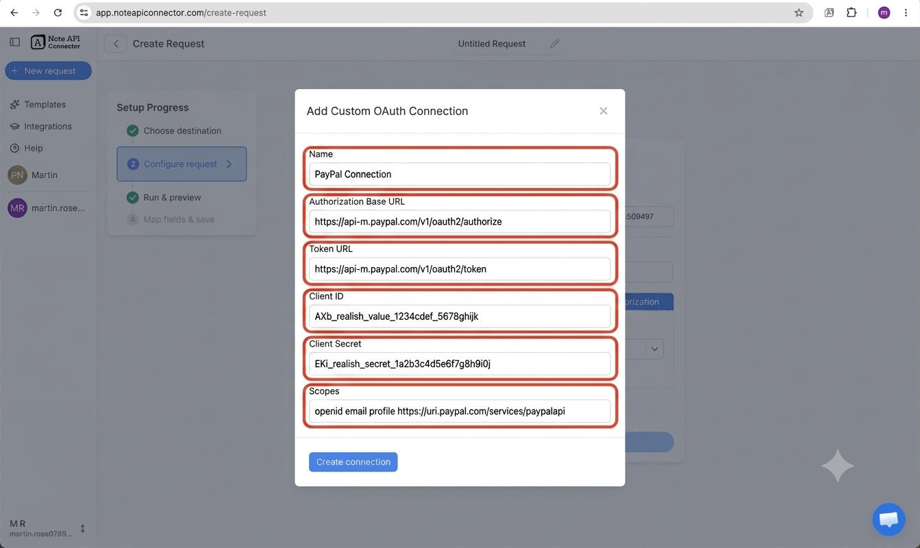Focus the Scopes field
The image size is (920, 548).
(460, 411)
